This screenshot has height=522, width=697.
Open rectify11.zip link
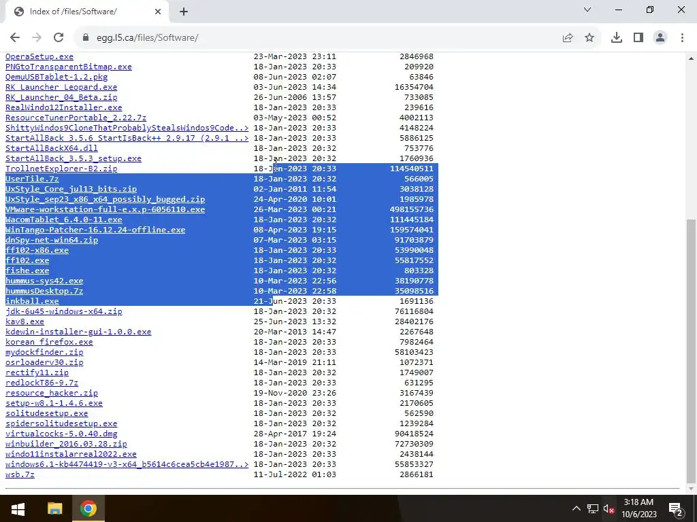(37, 373)
